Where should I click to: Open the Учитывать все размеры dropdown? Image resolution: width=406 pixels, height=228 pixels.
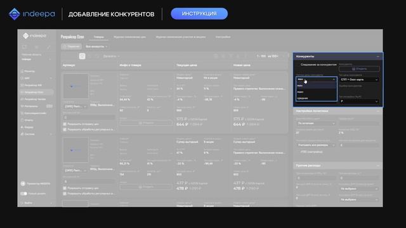pyautogui.click(x=316, y=145)
